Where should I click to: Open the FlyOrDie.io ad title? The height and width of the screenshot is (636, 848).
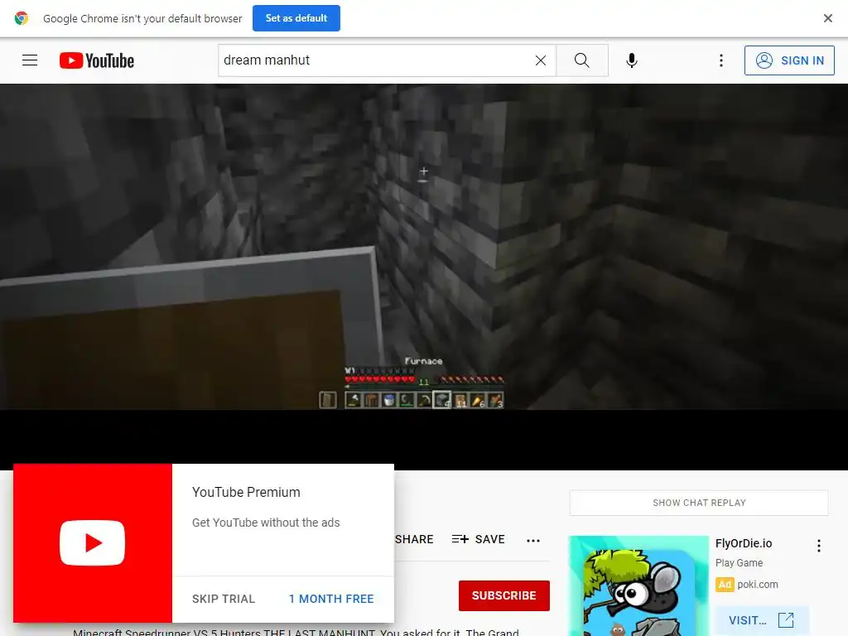pos(744,543)
